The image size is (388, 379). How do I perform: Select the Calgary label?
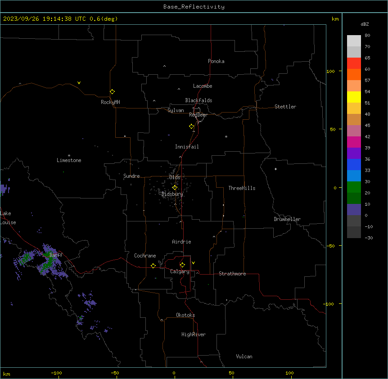pyautogui.click(x=180, y=271)
